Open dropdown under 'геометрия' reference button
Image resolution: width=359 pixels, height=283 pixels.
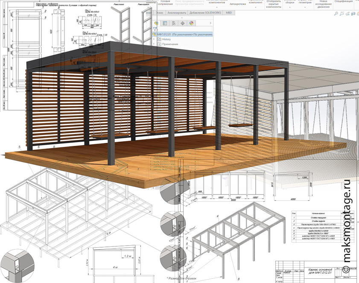[x=305, y=7]
